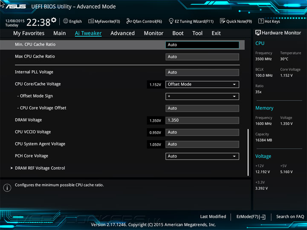The width and height of the screenshot is (307, 230).
Task: Click EzMode(F7) button
Action: click(x=251, y=217)
